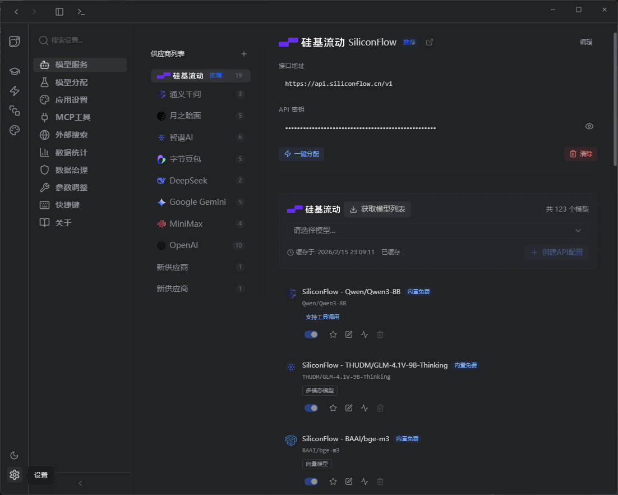Star the Qwen3-8B model as favorite
The width and height of the screenshot is (618, 495).
[x=333, y=334]
